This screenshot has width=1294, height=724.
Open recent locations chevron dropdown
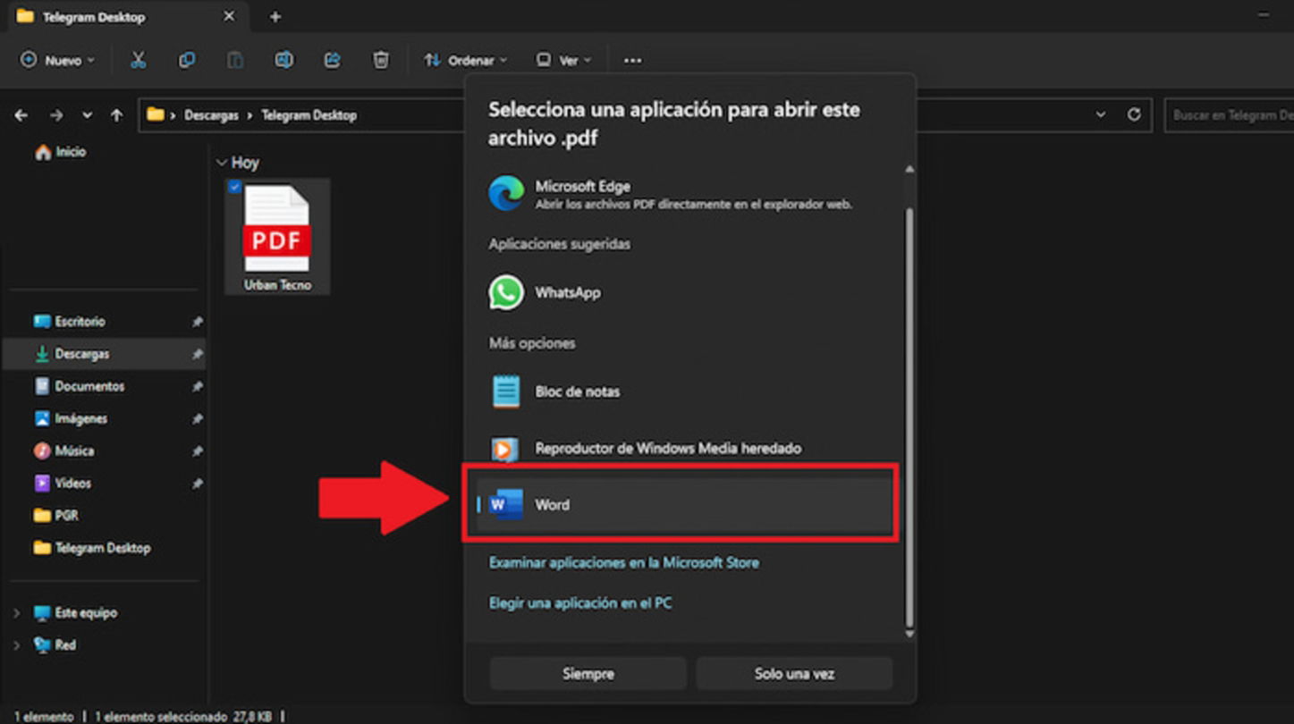point(87,115)
